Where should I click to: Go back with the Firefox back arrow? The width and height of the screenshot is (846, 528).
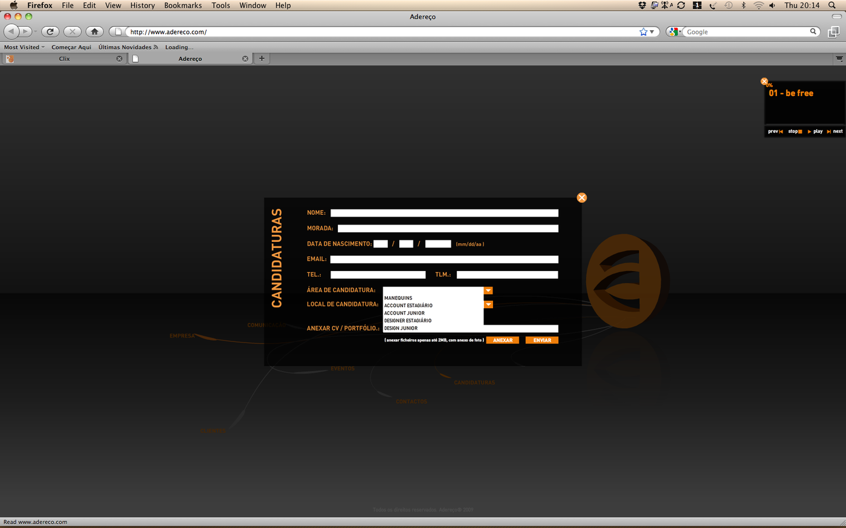pyautogui.click(x=11, y=31)
